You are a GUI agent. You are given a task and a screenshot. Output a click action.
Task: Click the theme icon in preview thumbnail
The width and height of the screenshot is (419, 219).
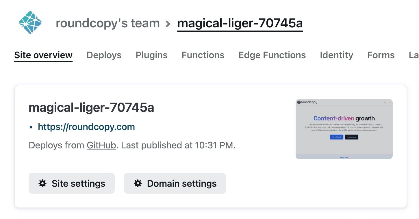click(x=385, y=102)
